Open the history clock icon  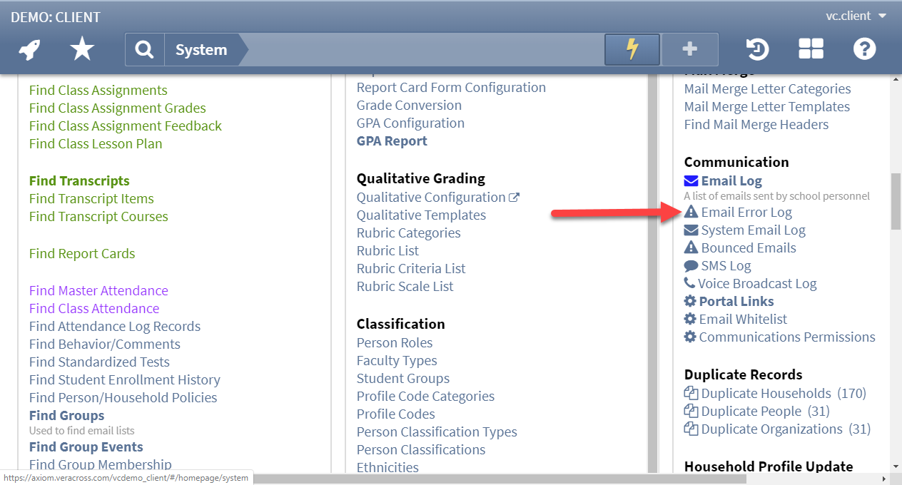coord(757,49)
